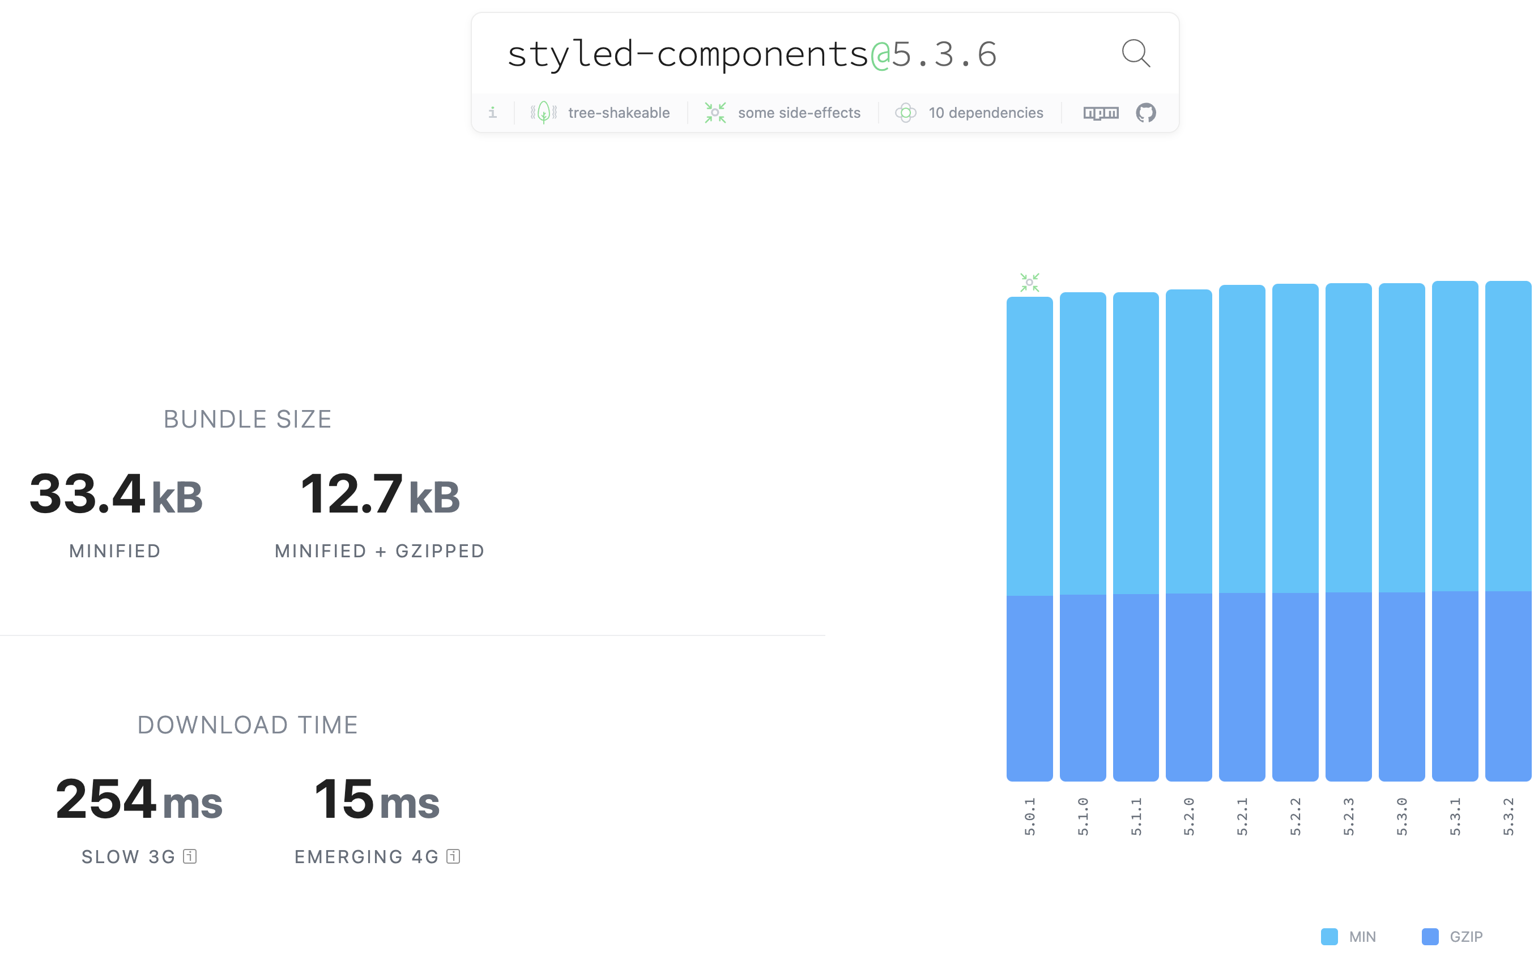This screenshot has height=956, width=1534.
Task: Click the side-effects arrows icon
Action: tap(715, 113)
